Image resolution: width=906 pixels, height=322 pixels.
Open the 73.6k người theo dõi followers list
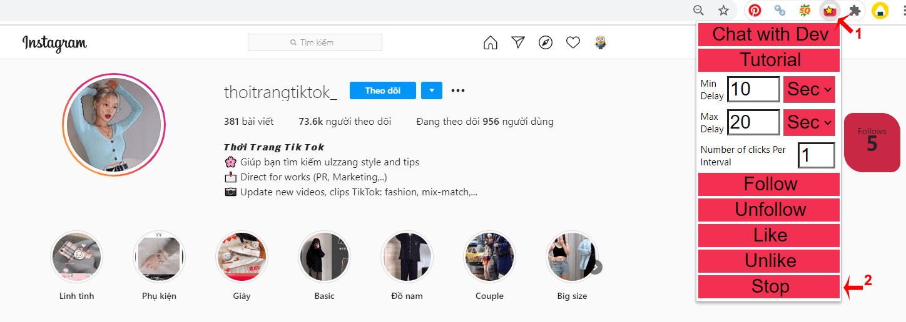tap(345, 122)
